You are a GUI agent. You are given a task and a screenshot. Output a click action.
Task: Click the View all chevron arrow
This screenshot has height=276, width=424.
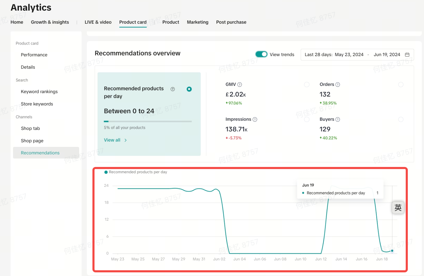point(126,140)
